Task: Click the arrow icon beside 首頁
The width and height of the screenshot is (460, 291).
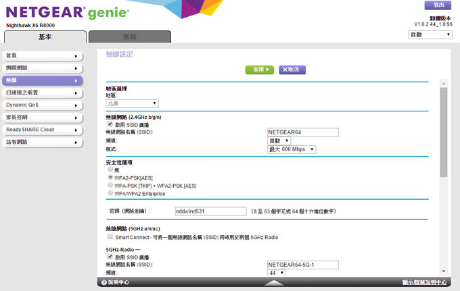Action: [x=75, y=55]
